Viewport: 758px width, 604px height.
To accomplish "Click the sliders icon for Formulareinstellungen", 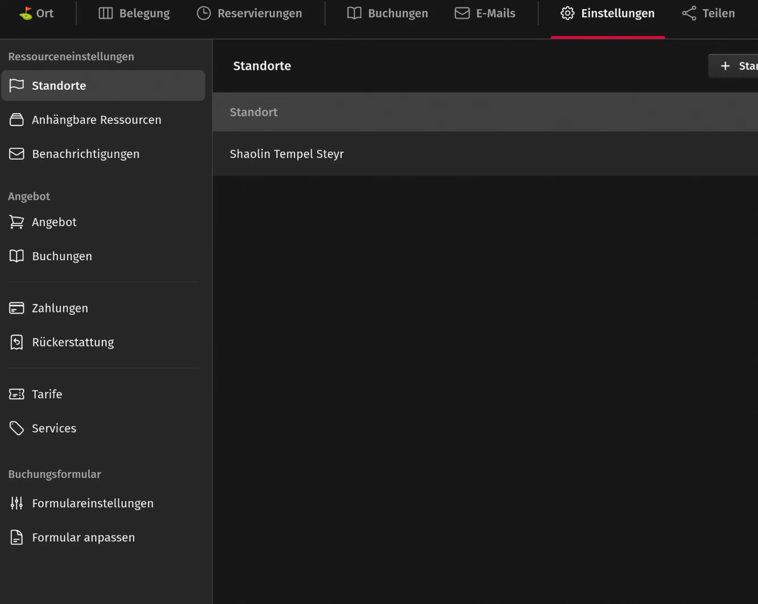I will 17,503.
